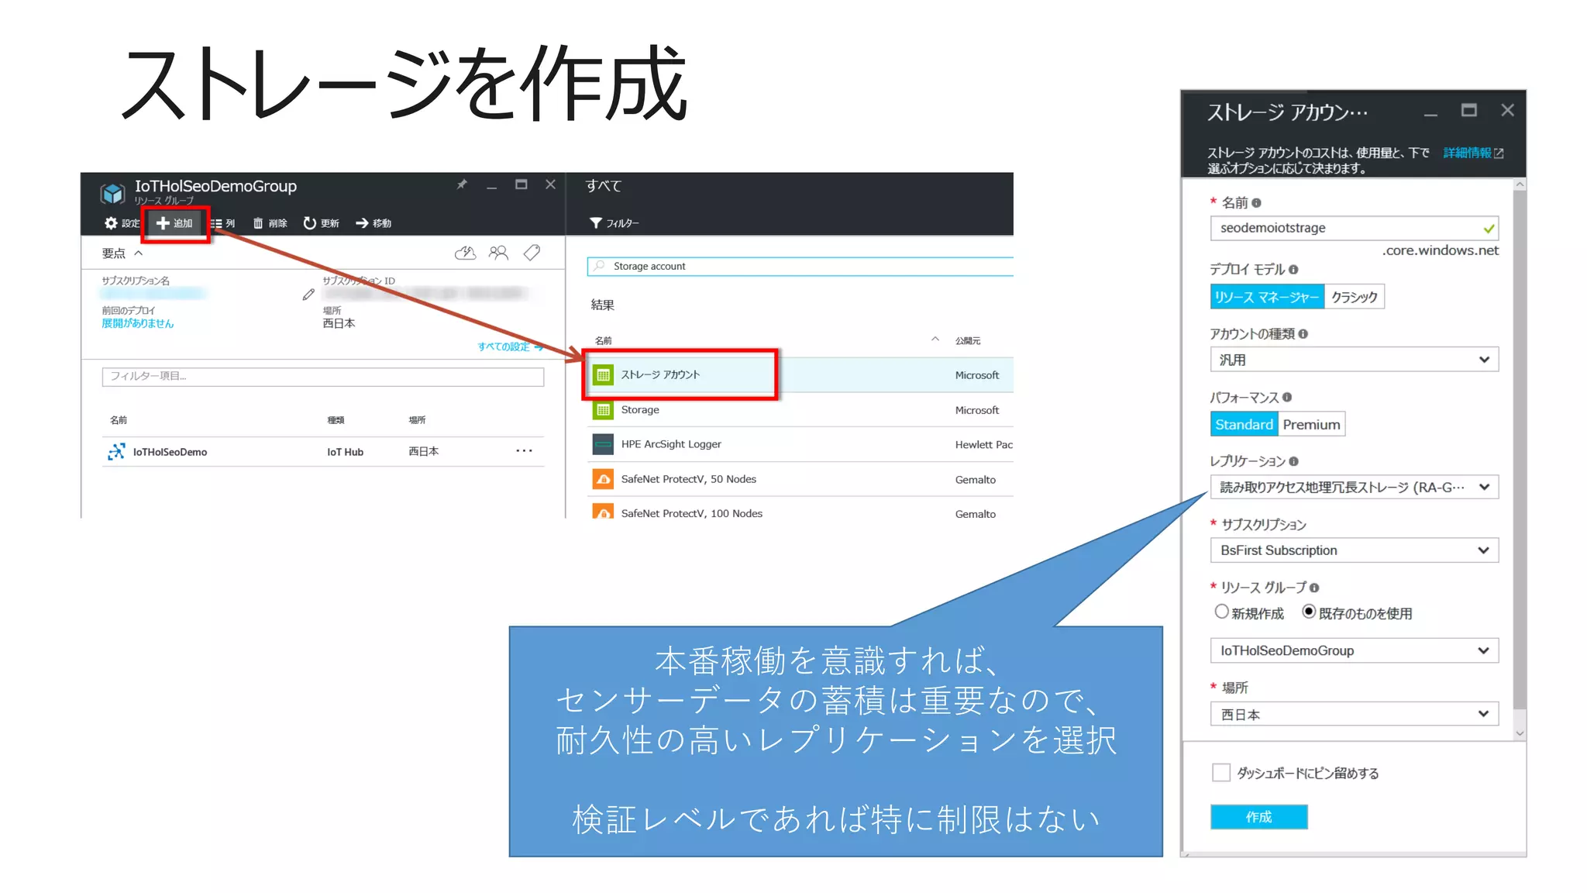This screenshot has width=1587, height=893.
Task: Click the 追加 plus button
Action: pos(174,223)
